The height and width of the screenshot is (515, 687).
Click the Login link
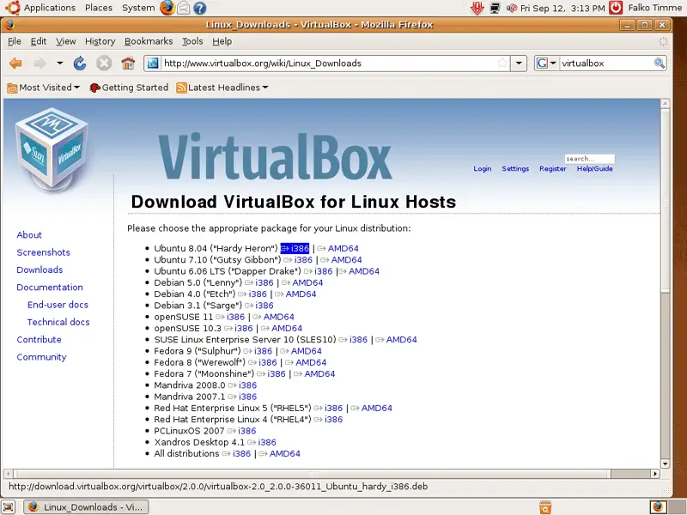pyautogui.click(x=483, y=168)
